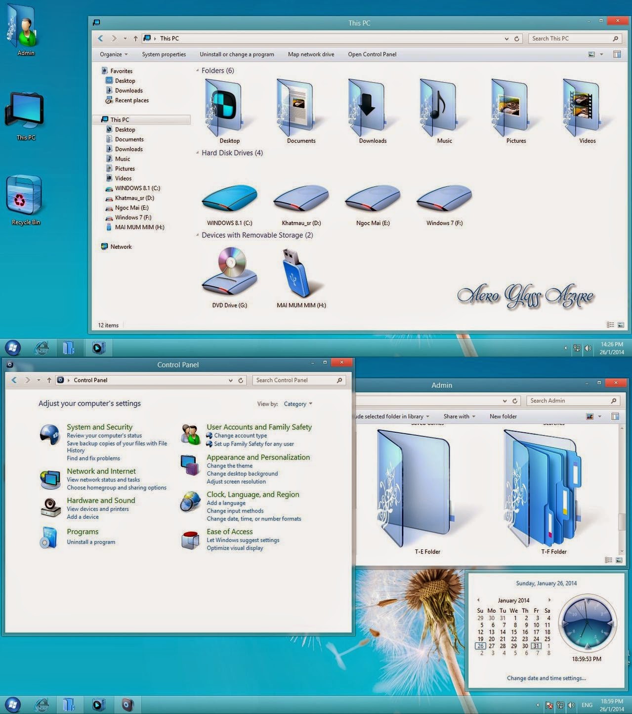Viewport: 632px width, 714px height.
Task: Click Map network drive in toolbar
Action: [311, 54]
